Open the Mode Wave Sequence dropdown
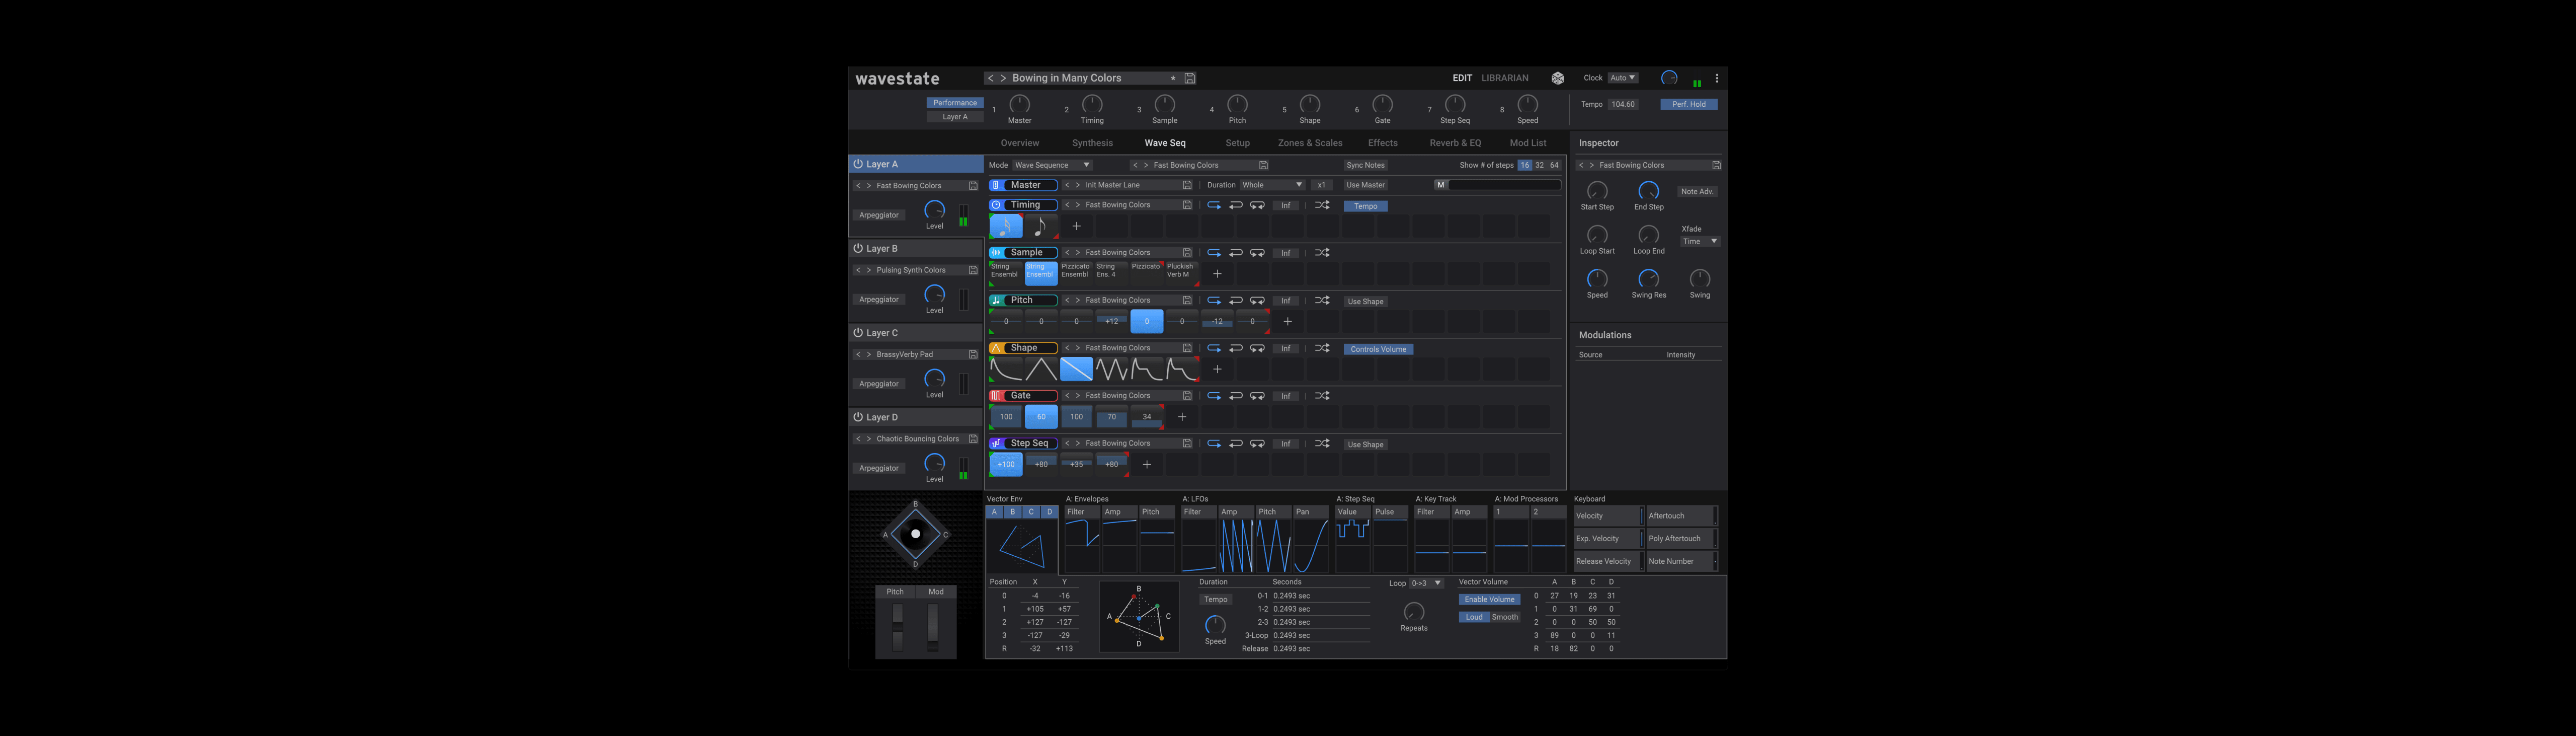The image size is (2576, 736). tap(1052, 165)
